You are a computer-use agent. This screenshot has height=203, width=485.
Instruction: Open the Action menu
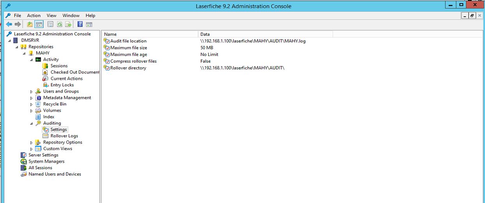(34, 16)
